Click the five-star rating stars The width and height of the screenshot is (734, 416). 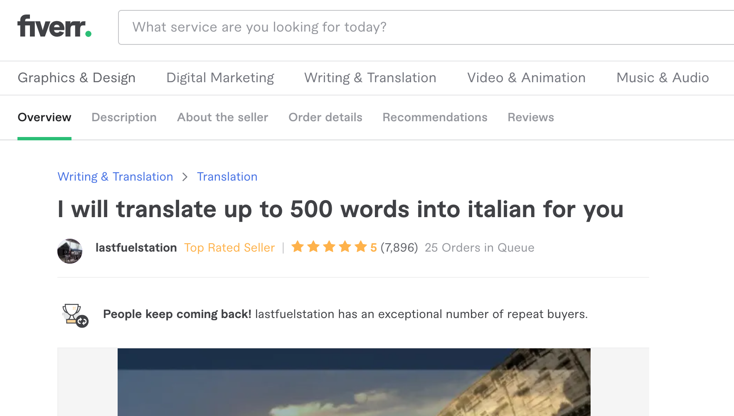[329, 247]
